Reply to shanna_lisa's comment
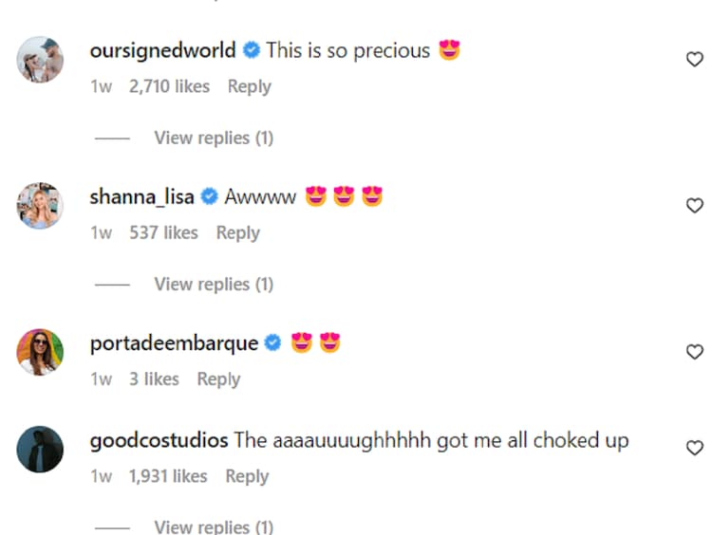Viewport: 712px width, 535px height. point(237,232)
